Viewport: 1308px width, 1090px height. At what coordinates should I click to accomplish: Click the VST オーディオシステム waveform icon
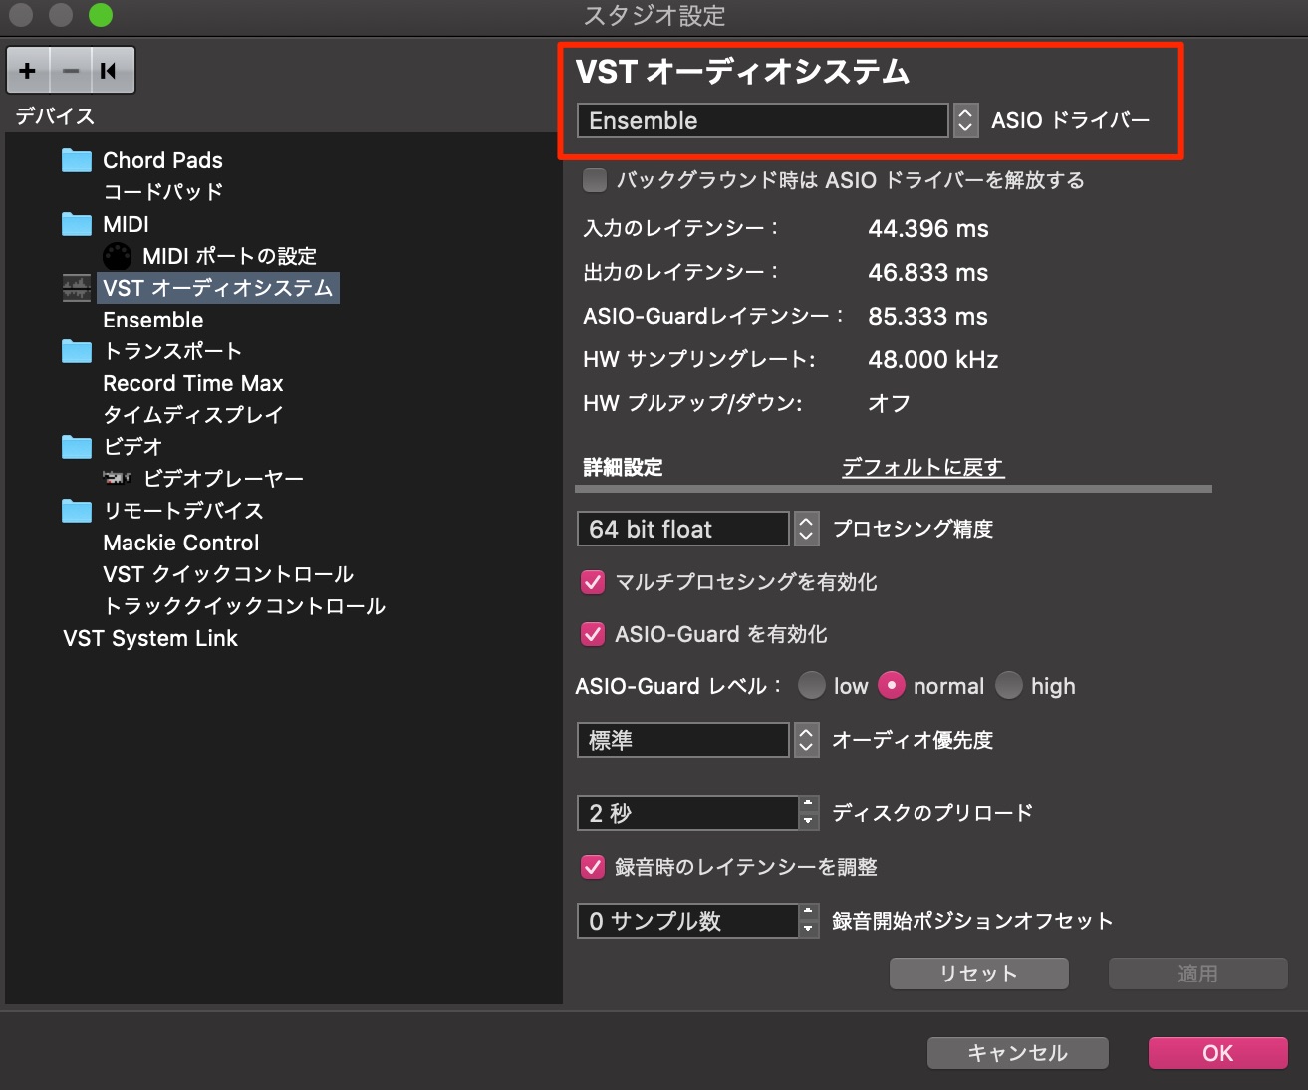click(x=77, y=288)
